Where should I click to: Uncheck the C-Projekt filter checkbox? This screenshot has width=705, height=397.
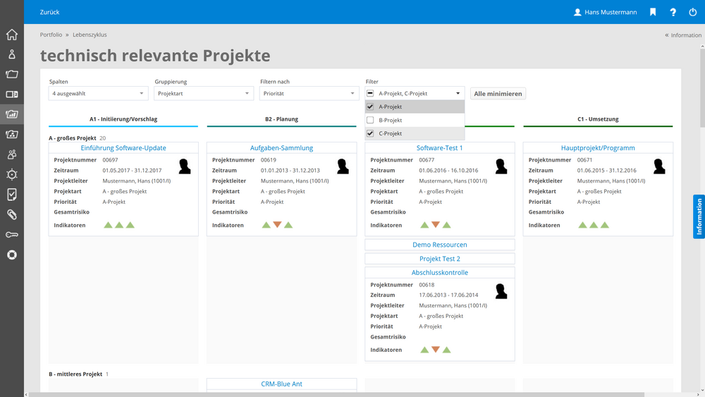(371, 134)
